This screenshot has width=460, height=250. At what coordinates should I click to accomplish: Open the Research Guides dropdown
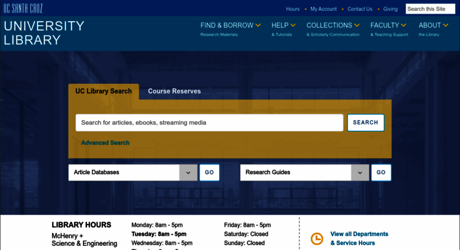[304, 173]
